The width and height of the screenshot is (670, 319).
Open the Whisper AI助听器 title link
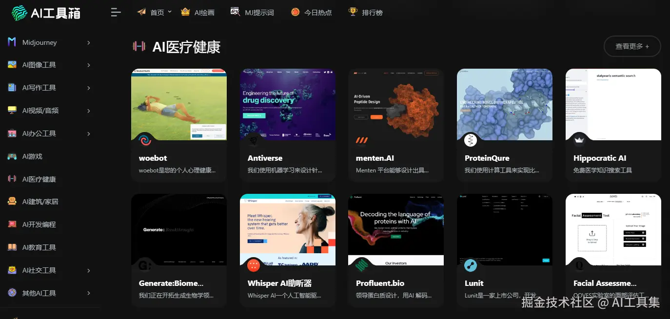pyautogui.click(x=279, y=283)
